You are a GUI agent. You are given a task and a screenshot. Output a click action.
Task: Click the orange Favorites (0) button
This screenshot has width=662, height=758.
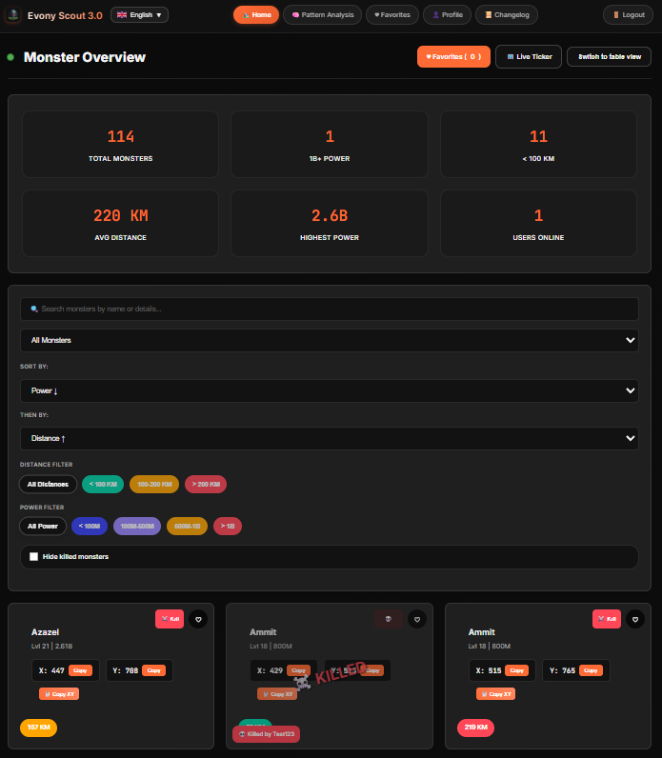point(453,56)
